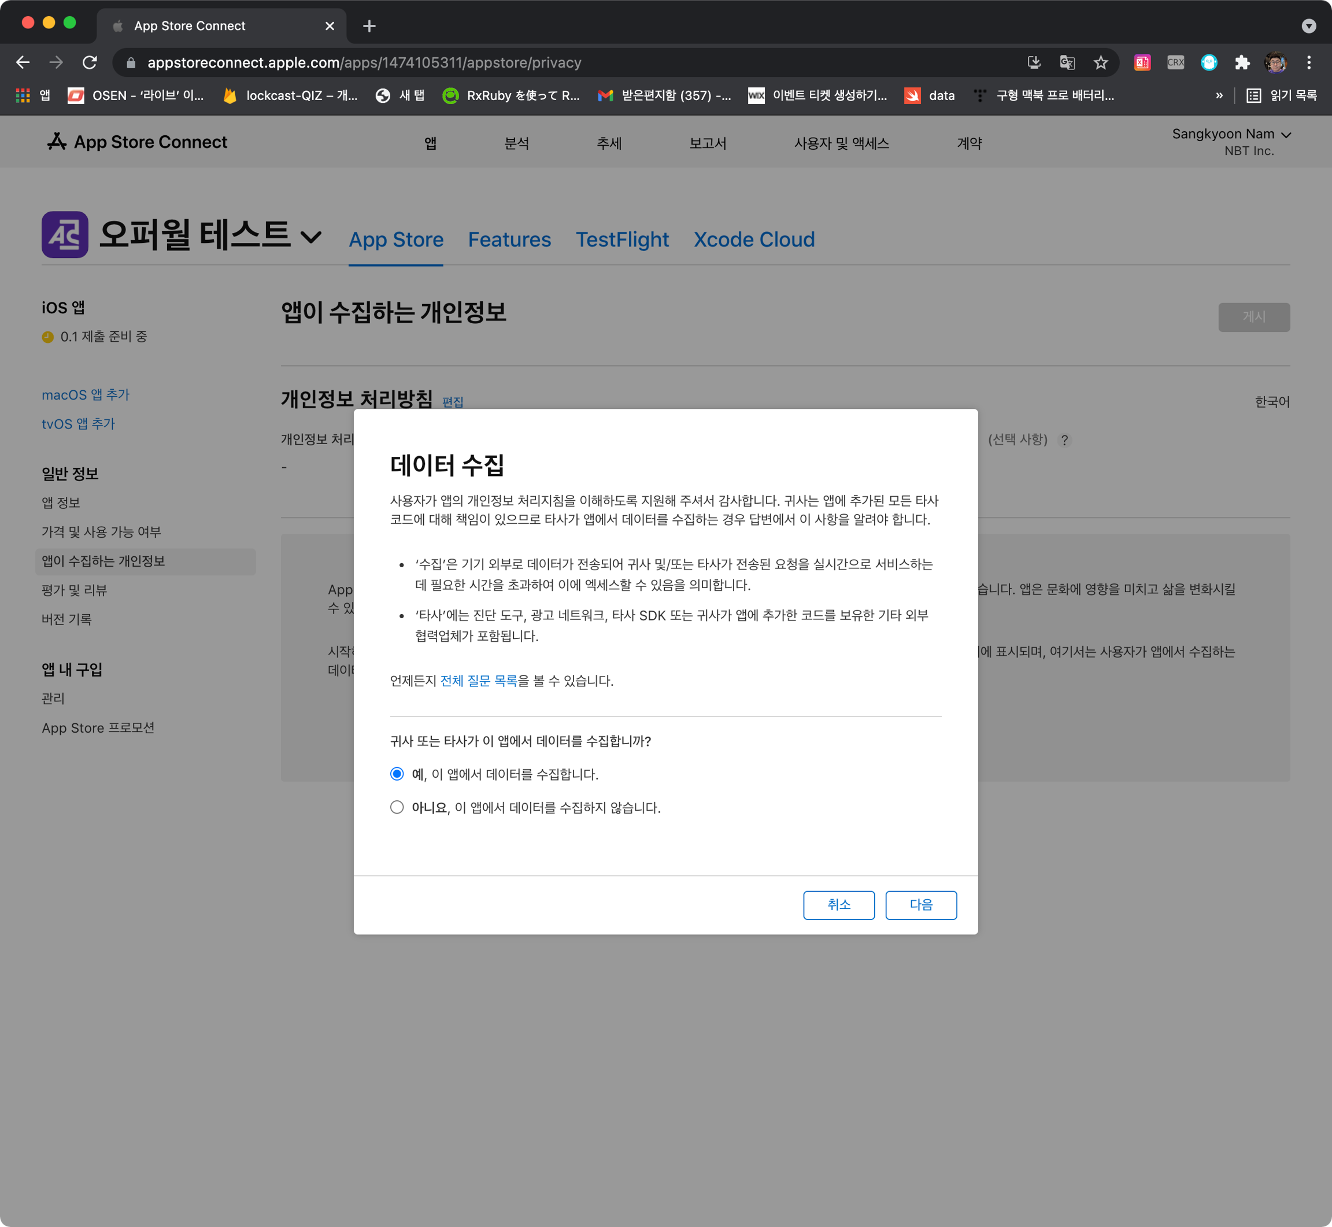Open the Google Translate icon in address bar
The width and height of the screenshot is (1332, 1227).
pyautogui.click(x=1067, y=62)
